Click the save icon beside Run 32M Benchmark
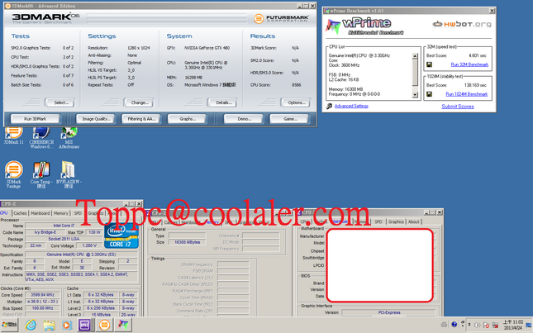Screen dimensions: 533x333 [x=430, y=64]
